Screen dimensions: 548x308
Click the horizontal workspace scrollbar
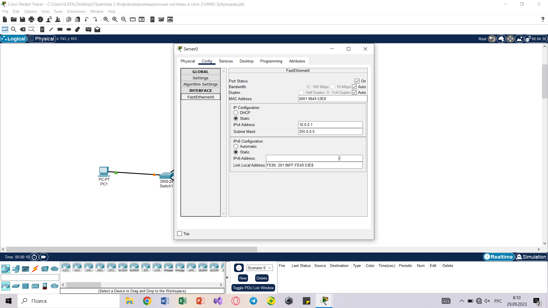pyautogui.click(x=132, y=249)
